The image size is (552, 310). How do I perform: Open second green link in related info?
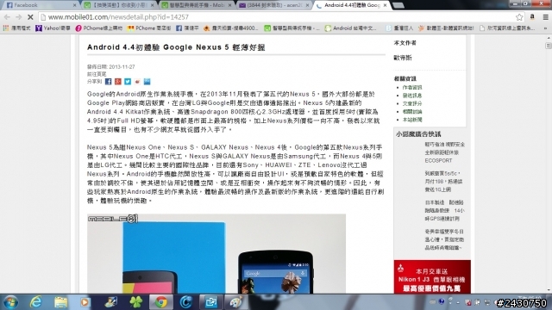point(412,96)
